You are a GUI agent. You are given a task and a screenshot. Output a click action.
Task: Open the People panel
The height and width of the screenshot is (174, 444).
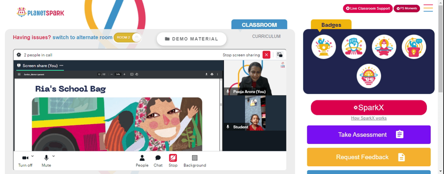142,161
